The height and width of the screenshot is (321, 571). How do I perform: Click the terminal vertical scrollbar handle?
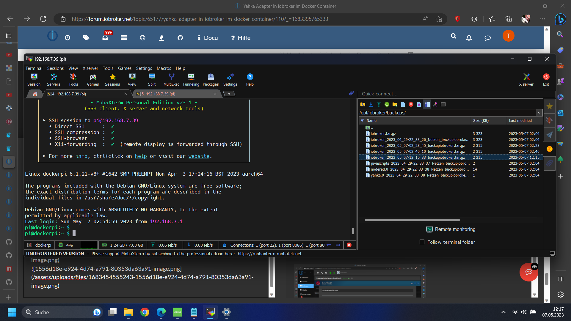pos(353,231)
